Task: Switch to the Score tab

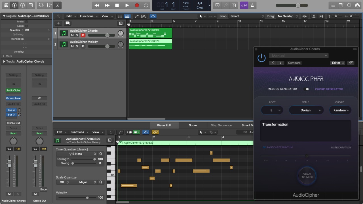Action: [x=193, y=125]
